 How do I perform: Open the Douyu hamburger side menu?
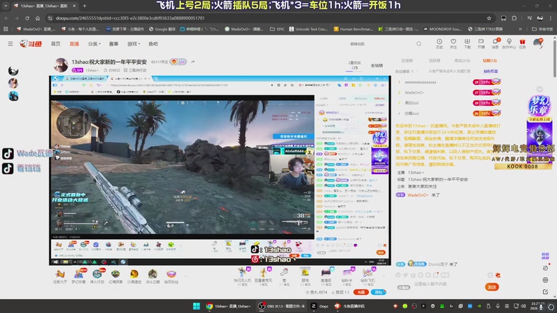click(10, 44)
